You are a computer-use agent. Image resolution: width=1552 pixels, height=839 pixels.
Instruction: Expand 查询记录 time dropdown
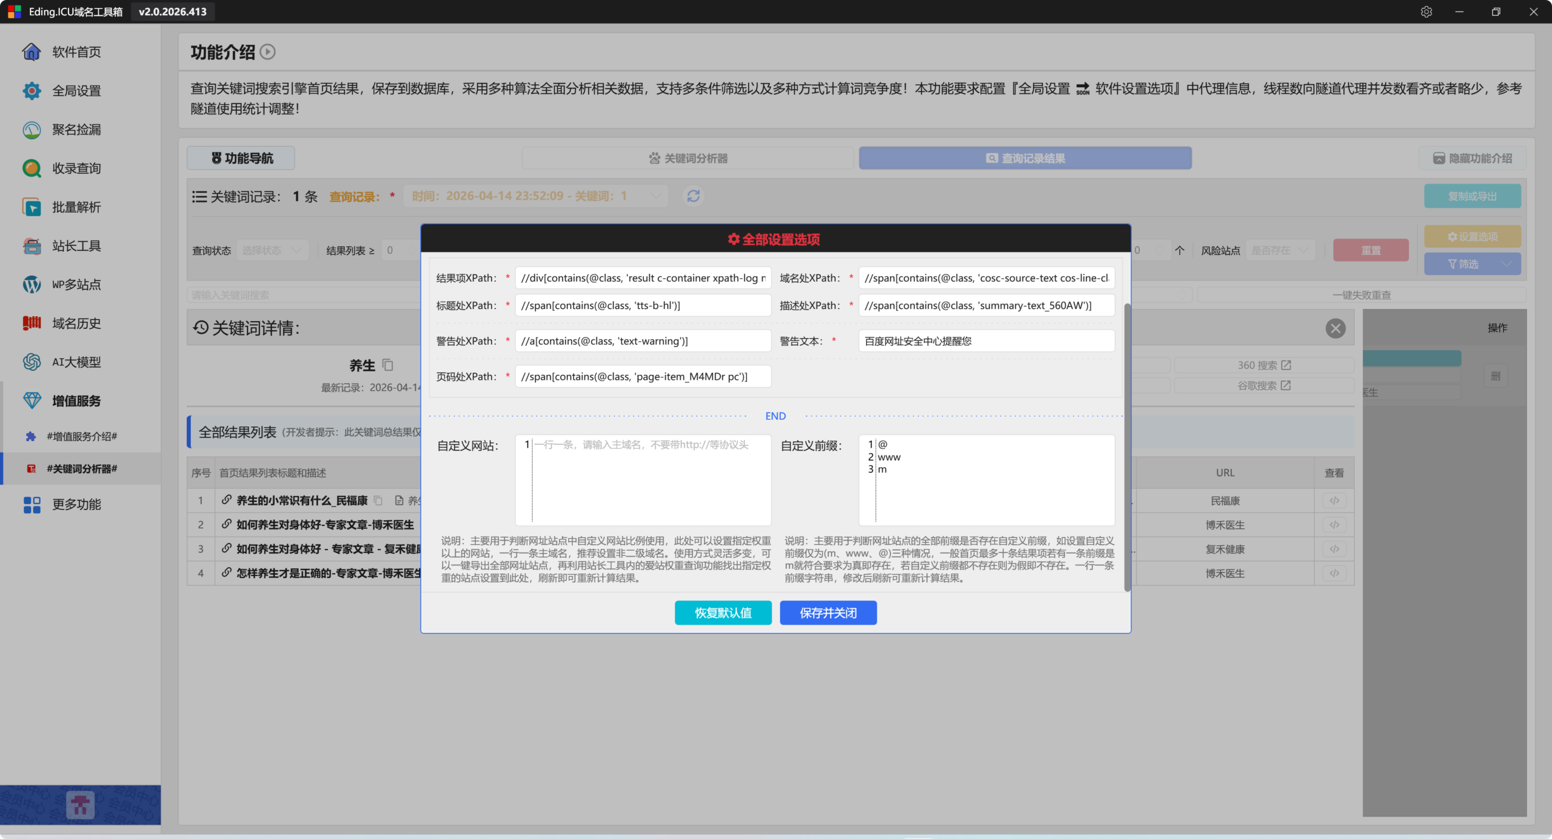pyautogui.click(x=535, y=196)
